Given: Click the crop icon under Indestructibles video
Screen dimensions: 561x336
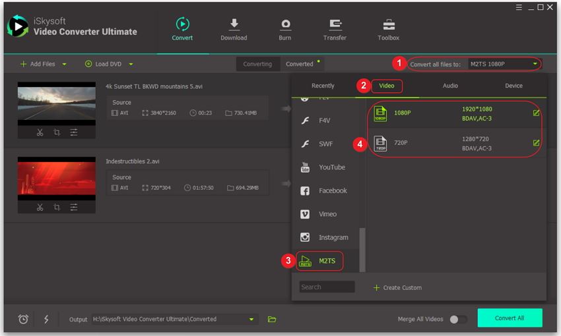Looking at the screenshot, I should (x=57, y=207).
